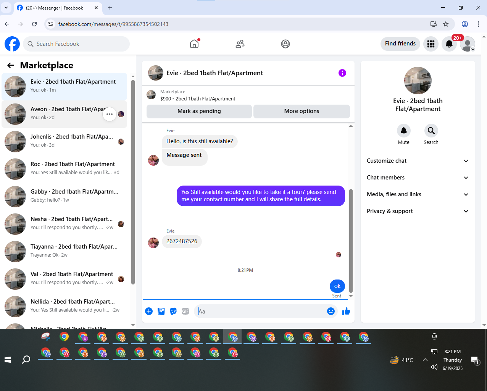Click the Find friends button

coord(400,44)
